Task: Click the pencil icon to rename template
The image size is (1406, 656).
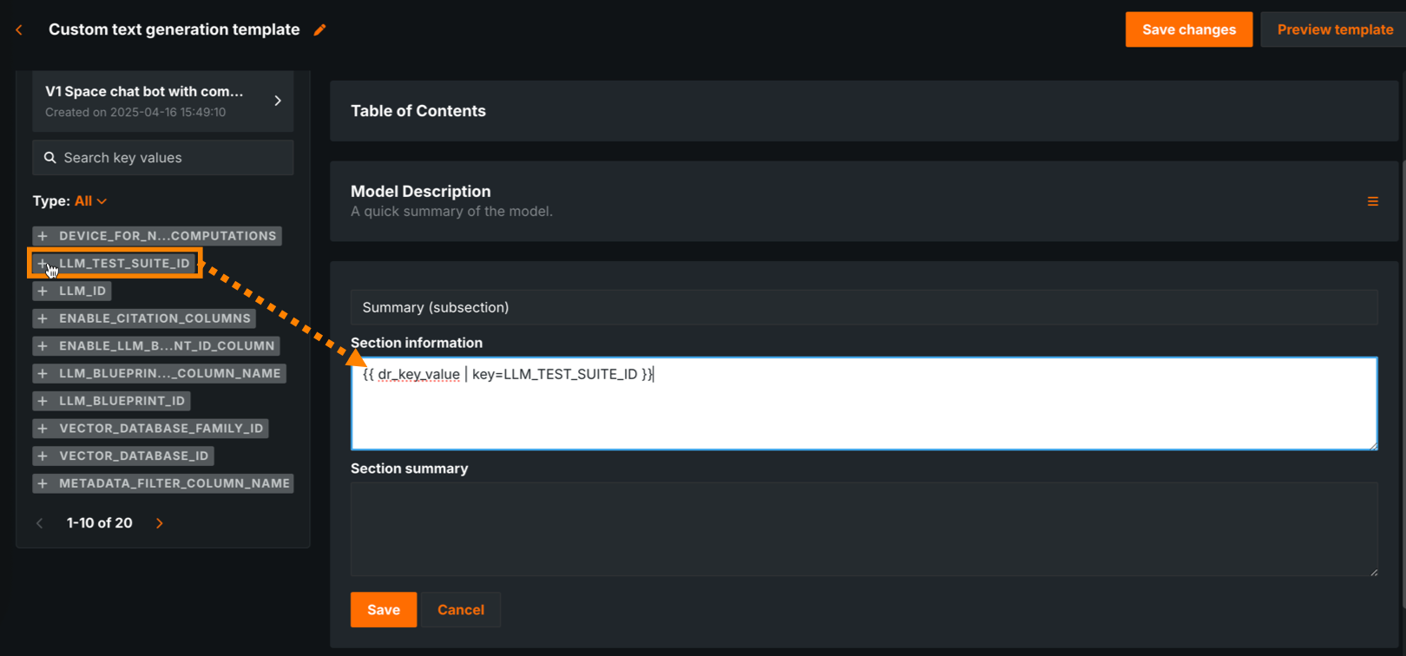Action: [320, 30]
